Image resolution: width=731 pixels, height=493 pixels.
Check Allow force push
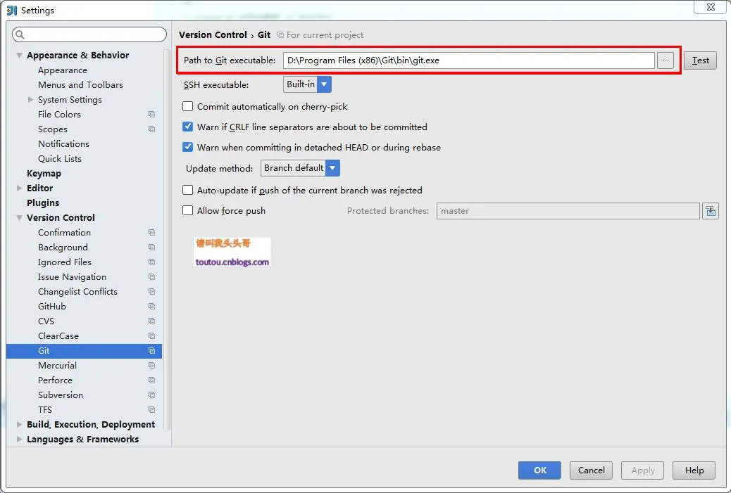tap(187, 210)
